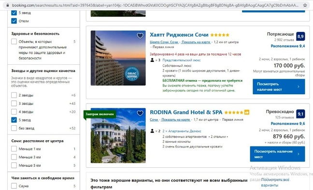The height and width of the screenshot is (190, 313).
Task: Save Hyatt Regency Sochi with heart icon
Action: point(140,36)
